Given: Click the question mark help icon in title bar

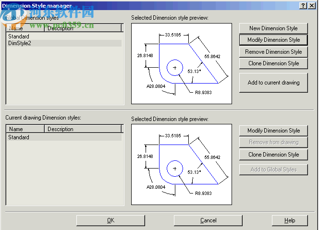Looking at the screenshot, I should [305, 5].
